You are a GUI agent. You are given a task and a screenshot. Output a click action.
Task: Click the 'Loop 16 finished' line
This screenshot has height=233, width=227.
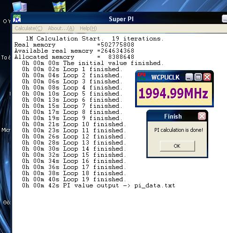coord(74,161)
